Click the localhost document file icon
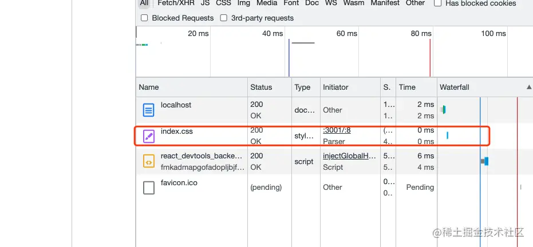This screenshot has height=247, width=533. [148, 110]
